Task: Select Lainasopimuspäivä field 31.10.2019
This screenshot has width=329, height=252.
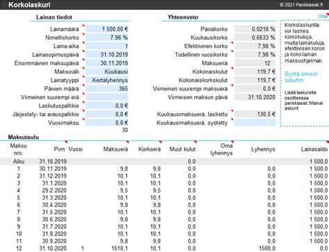Action: point(107,55)
